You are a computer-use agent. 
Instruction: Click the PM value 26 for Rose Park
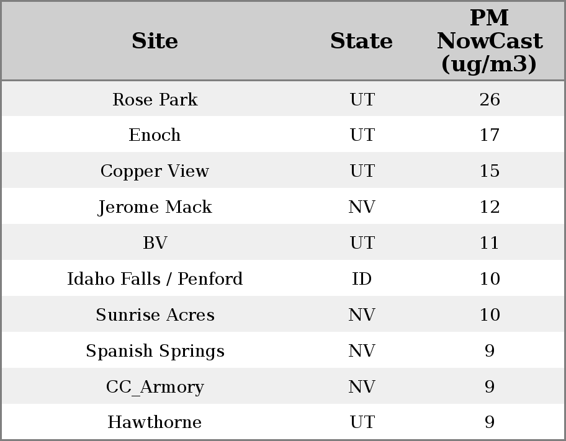click(489, 99)
